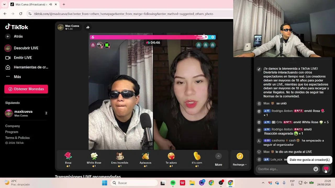Click the Emitir LIVE camera icon
This screenshot has width=335, height=188.
point(8,58)
